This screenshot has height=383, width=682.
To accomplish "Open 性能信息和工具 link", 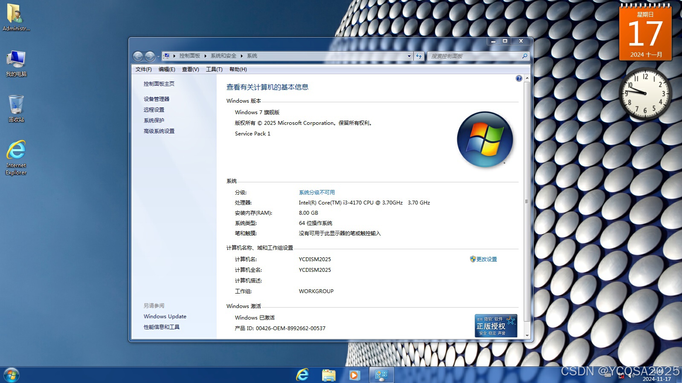I will point(162,327).
